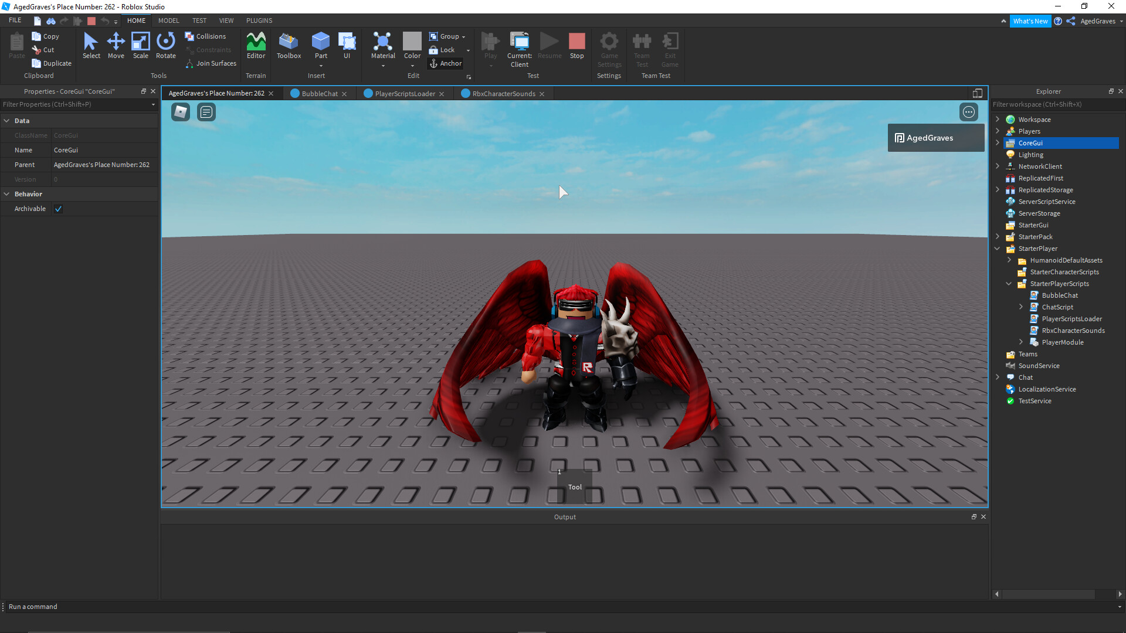Open the Material picker
This screenshot has width=1126, height=633.
(383, 45)
